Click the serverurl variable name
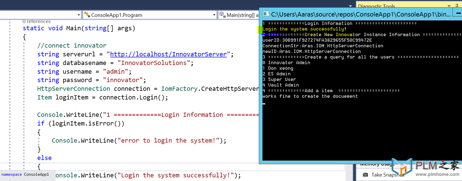Screen dimensions: 462x181 click(79, 54)
